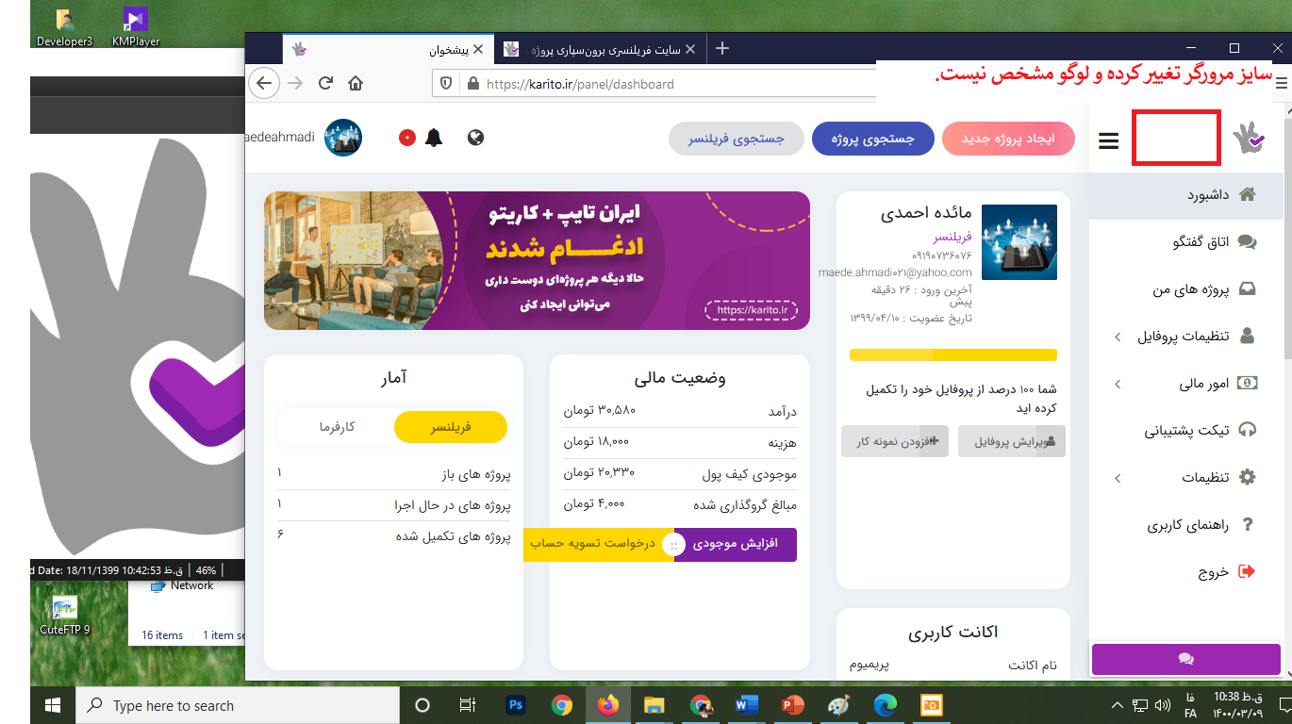Open the user avatar in header
Screen dimensions: 1292x724
pyautogui.click(x=343, y=139)
